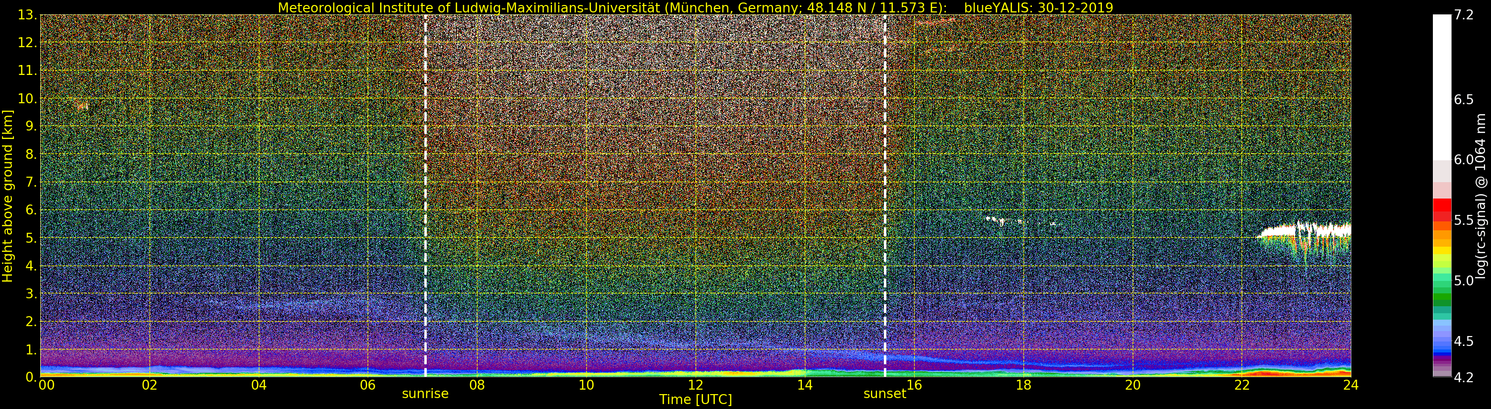Click the time-axis tick label "24"
Image resolution: width=1491 pixels, height=409 pixels.
coord(1351,385)
